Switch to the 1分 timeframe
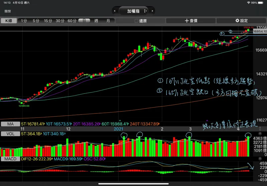Screen dimensions: 267x186 tap(24, 21)
